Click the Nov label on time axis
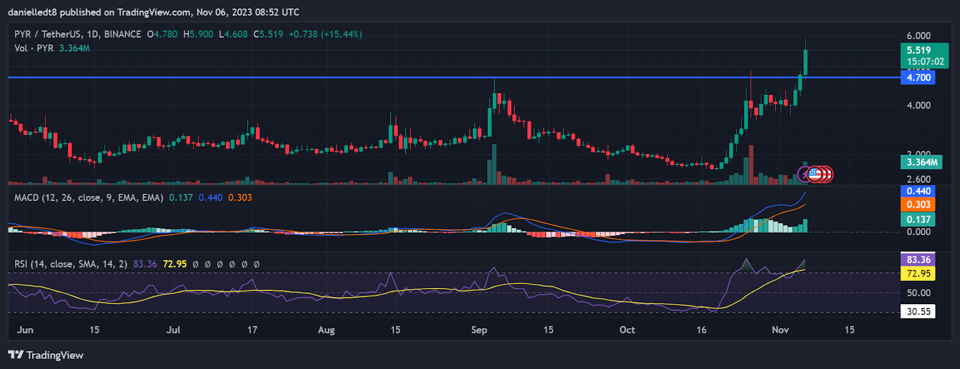Image resolution: width=960 pixels, height=369 pixels. pyautogui.click(x=780, y=330)
